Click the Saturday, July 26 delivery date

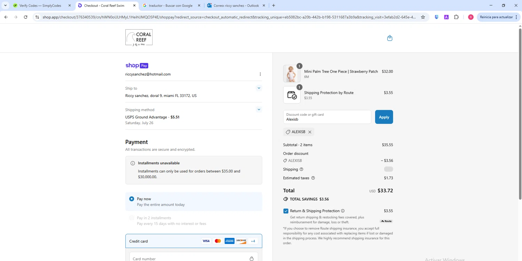point(139,123)
